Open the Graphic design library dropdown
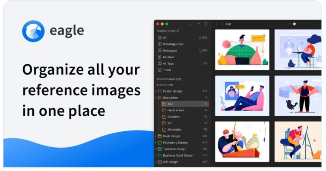Screen dimensions: 326x171 [x=168, y=31]
